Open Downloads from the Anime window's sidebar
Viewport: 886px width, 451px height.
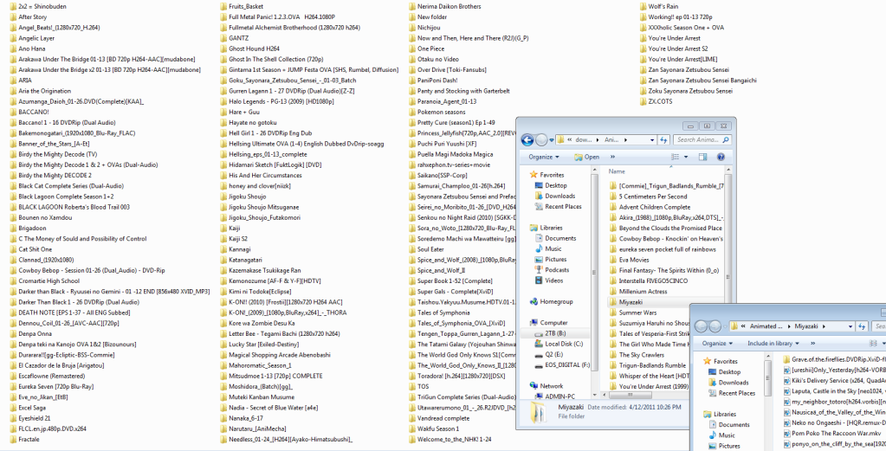553,196
